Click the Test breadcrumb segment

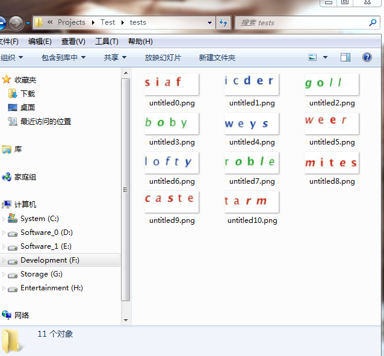click(108, 22)
